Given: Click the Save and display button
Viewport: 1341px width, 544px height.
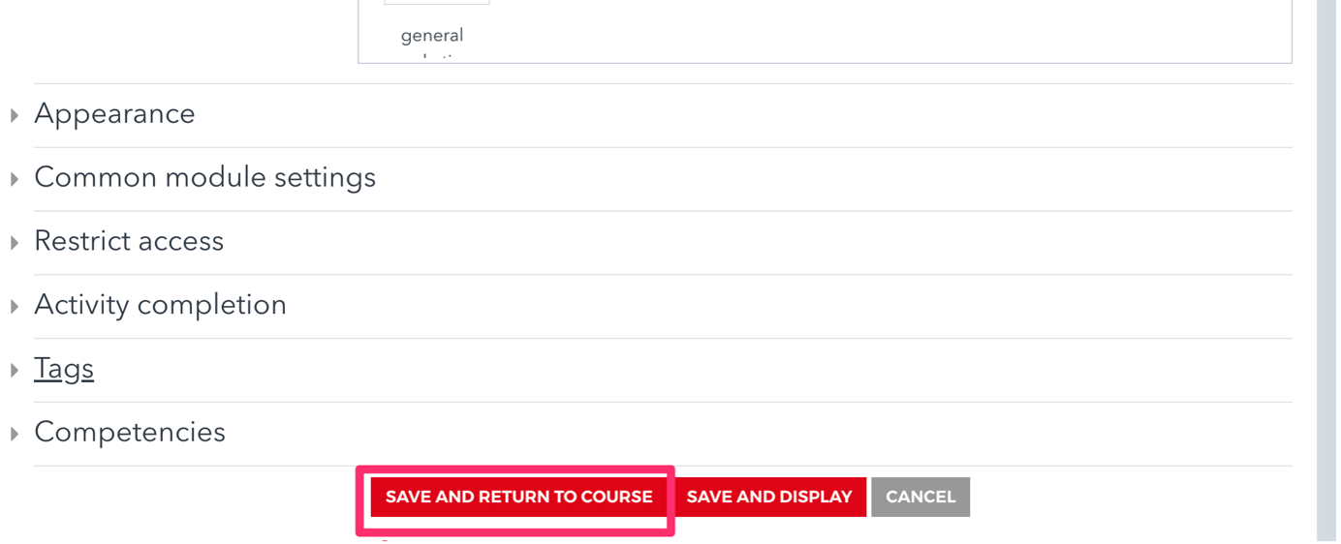Looking at the screenshot, I should (769, 497).
